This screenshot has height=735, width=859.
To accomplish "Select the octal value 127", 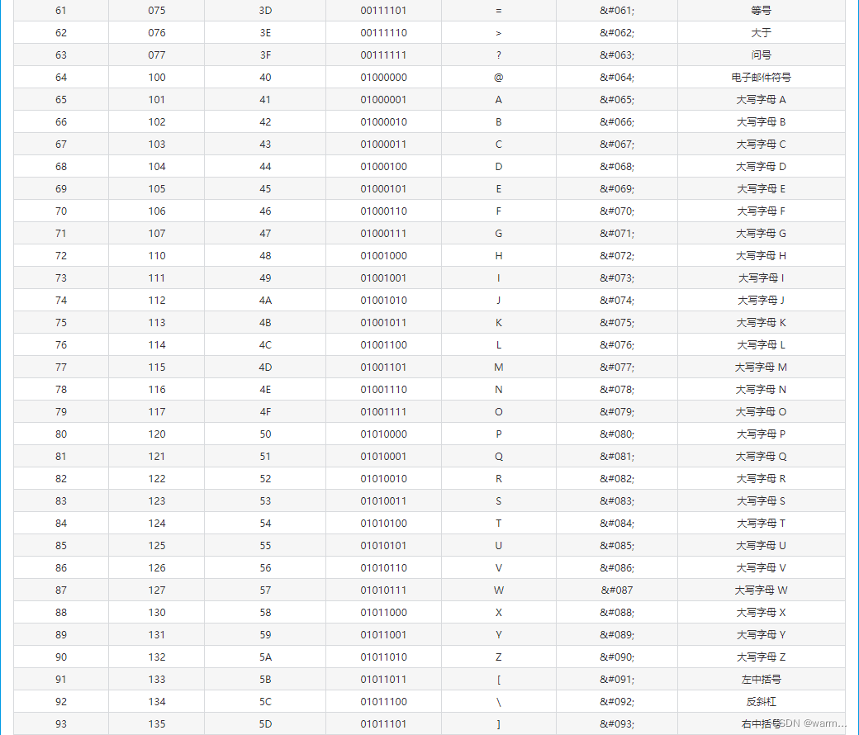I will 157,590.
